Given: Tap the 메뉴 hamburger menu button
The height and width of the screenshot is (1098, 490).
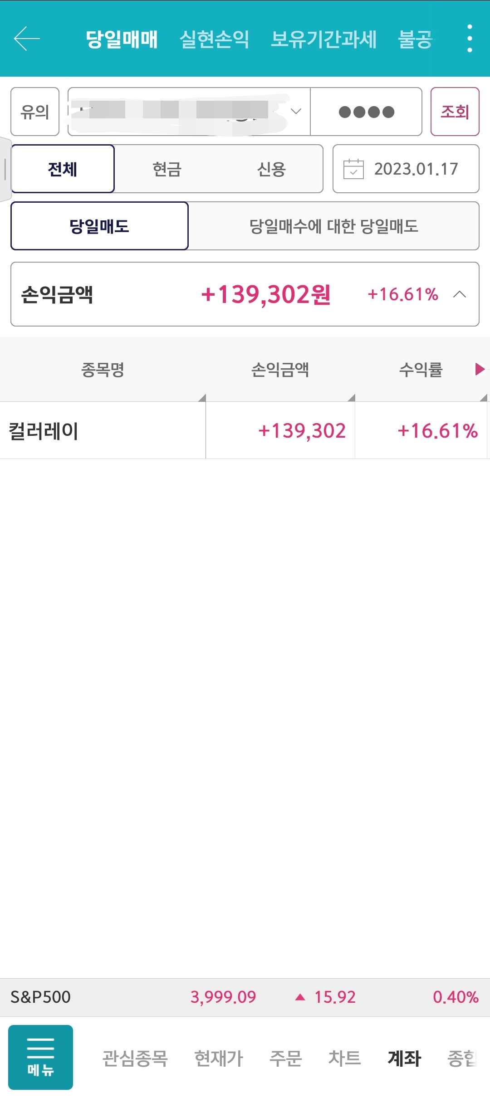Looking at the screenshot, I should point(40,1057).
